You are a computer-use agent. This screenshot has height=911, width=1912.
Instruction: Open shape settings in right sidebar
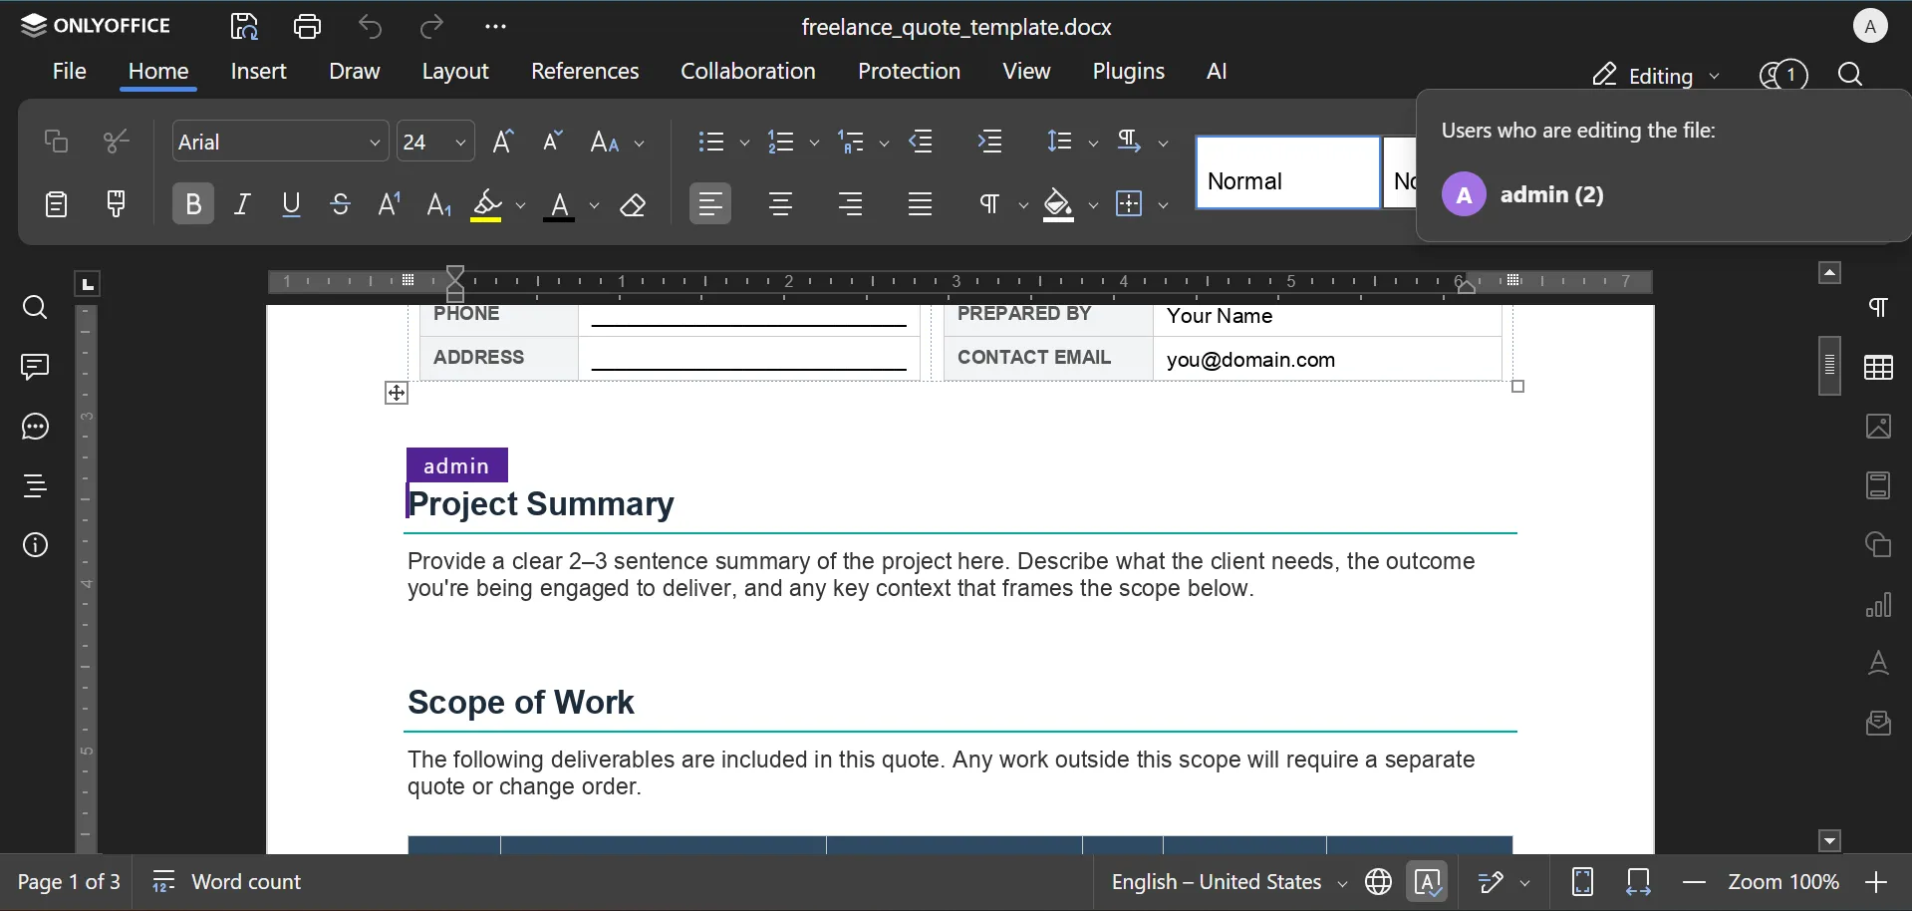point(1878,545)
